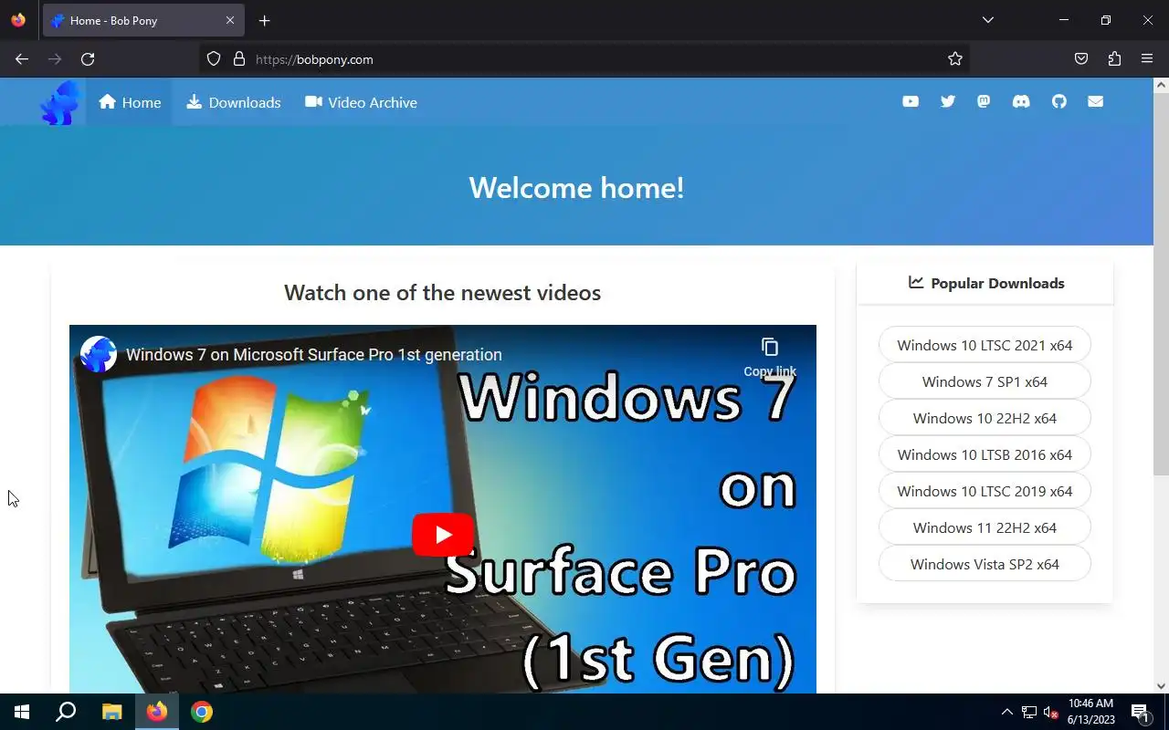This screenshot has height=730, width=1169.
Task: Open the notification center icon
Action: [x=1140, y=712]
